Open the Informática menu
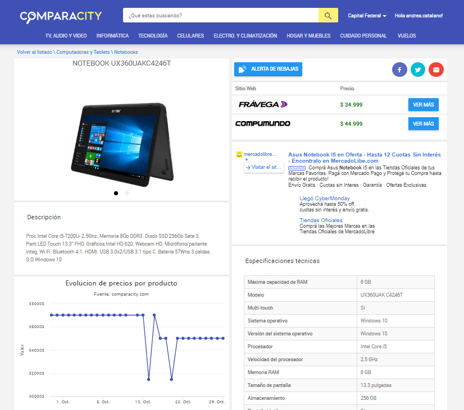The image size is (464, 410). (x=112, y=36)
